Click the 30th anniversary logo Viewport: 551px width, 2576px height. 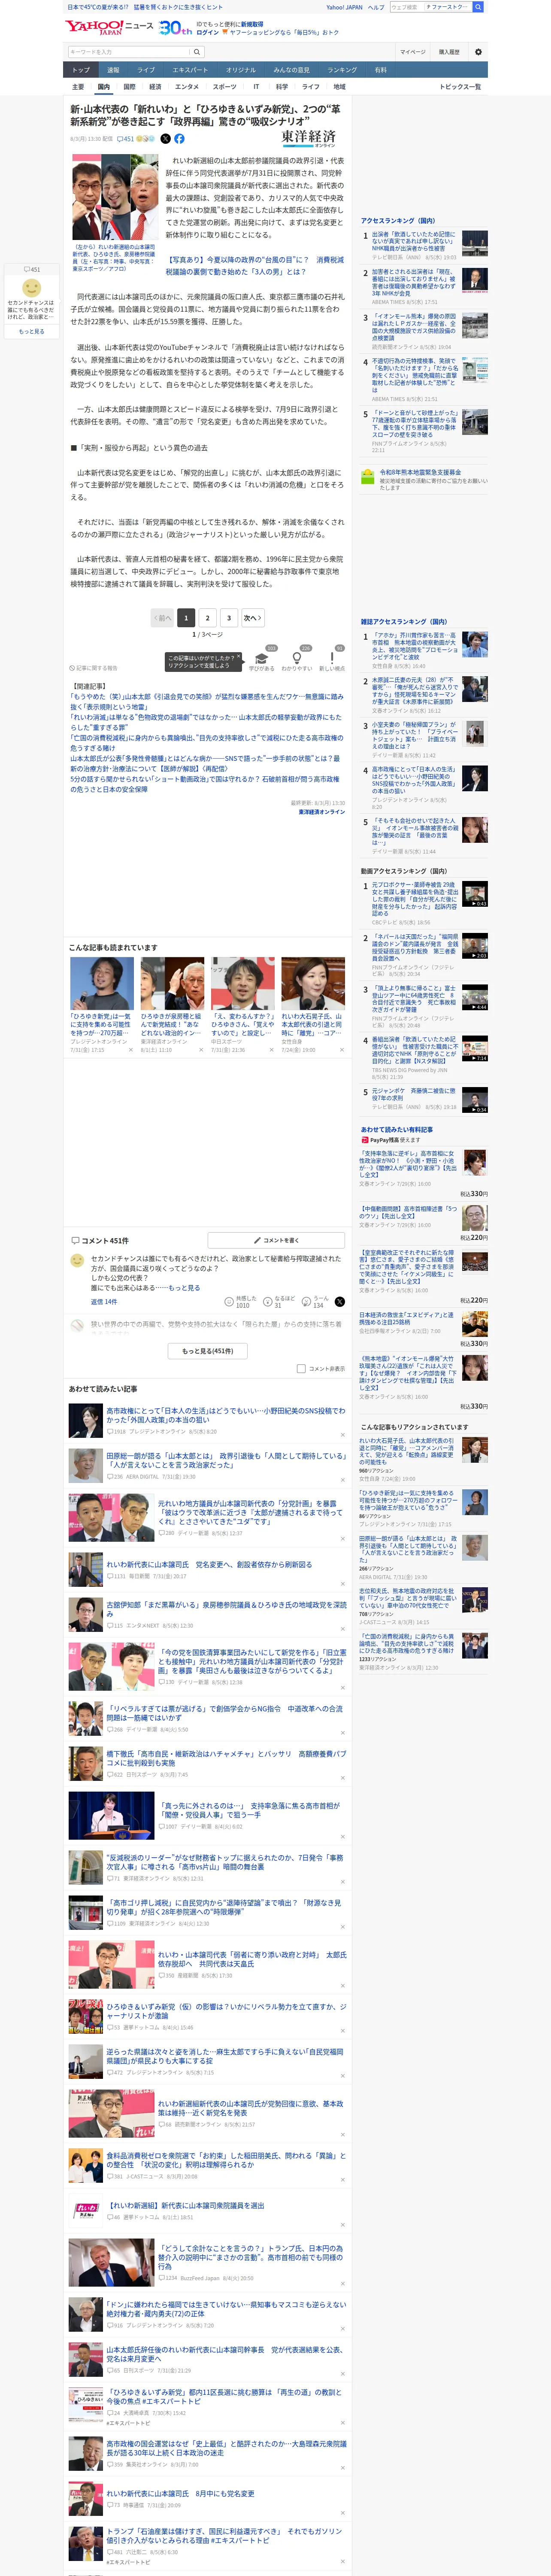click(x=175, y=28)
